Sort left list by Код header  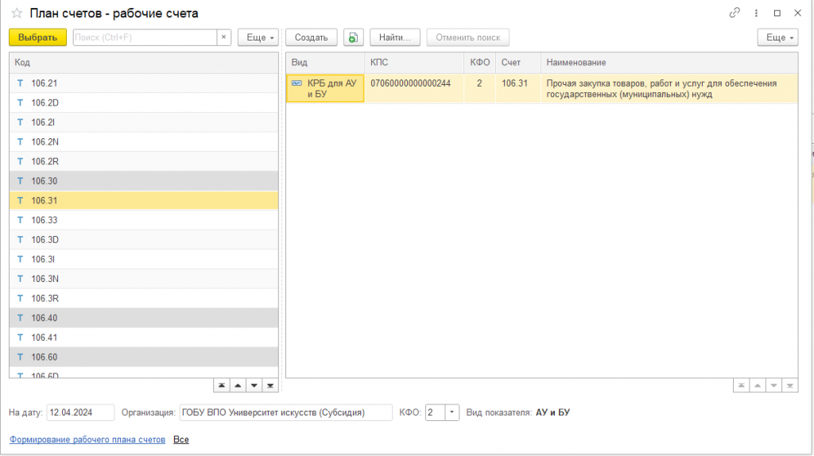pos(144,62)
